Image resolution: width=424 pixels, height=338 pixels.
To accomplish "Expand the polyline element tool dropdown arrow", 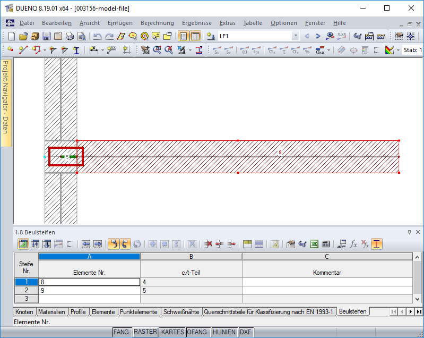I will 45,50.
